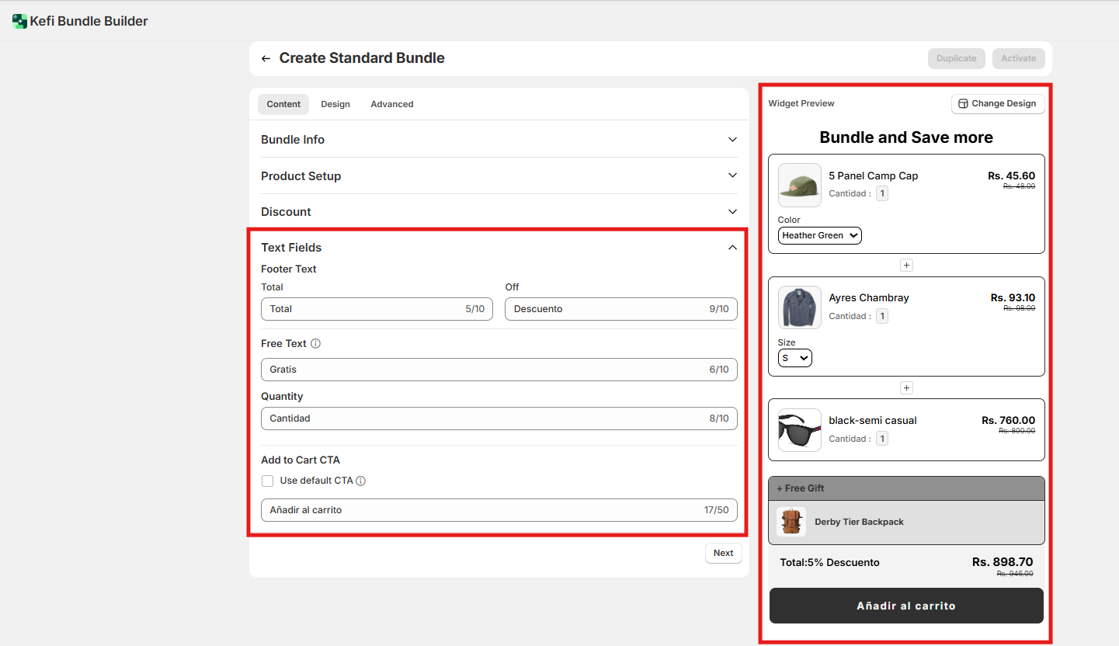Click the Derby Tier Backpack image
The width and height of the screenshot is (1119, 646).
point(791,522)
